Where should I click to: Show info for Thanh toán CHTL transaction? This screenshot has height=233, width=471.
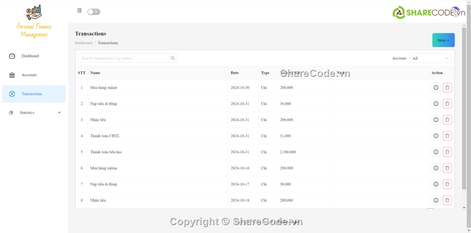pyautogui.click(x=436, y=136)
